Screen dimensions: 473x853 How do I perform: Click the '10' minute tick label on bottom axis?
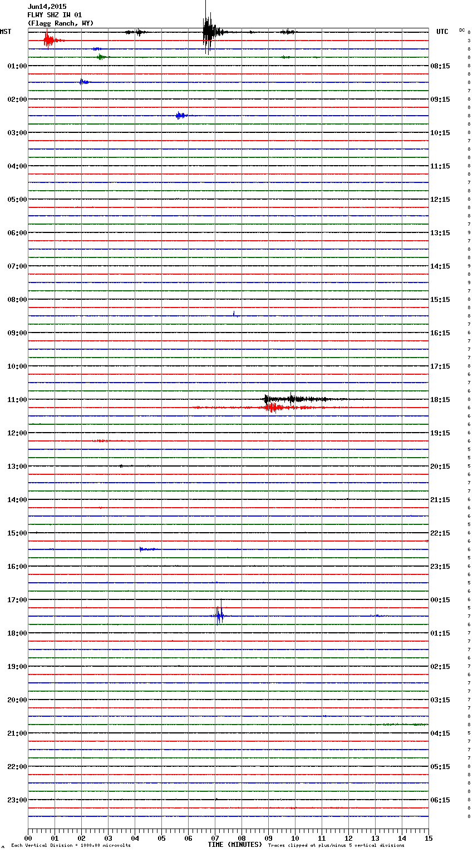click(295, 839)
